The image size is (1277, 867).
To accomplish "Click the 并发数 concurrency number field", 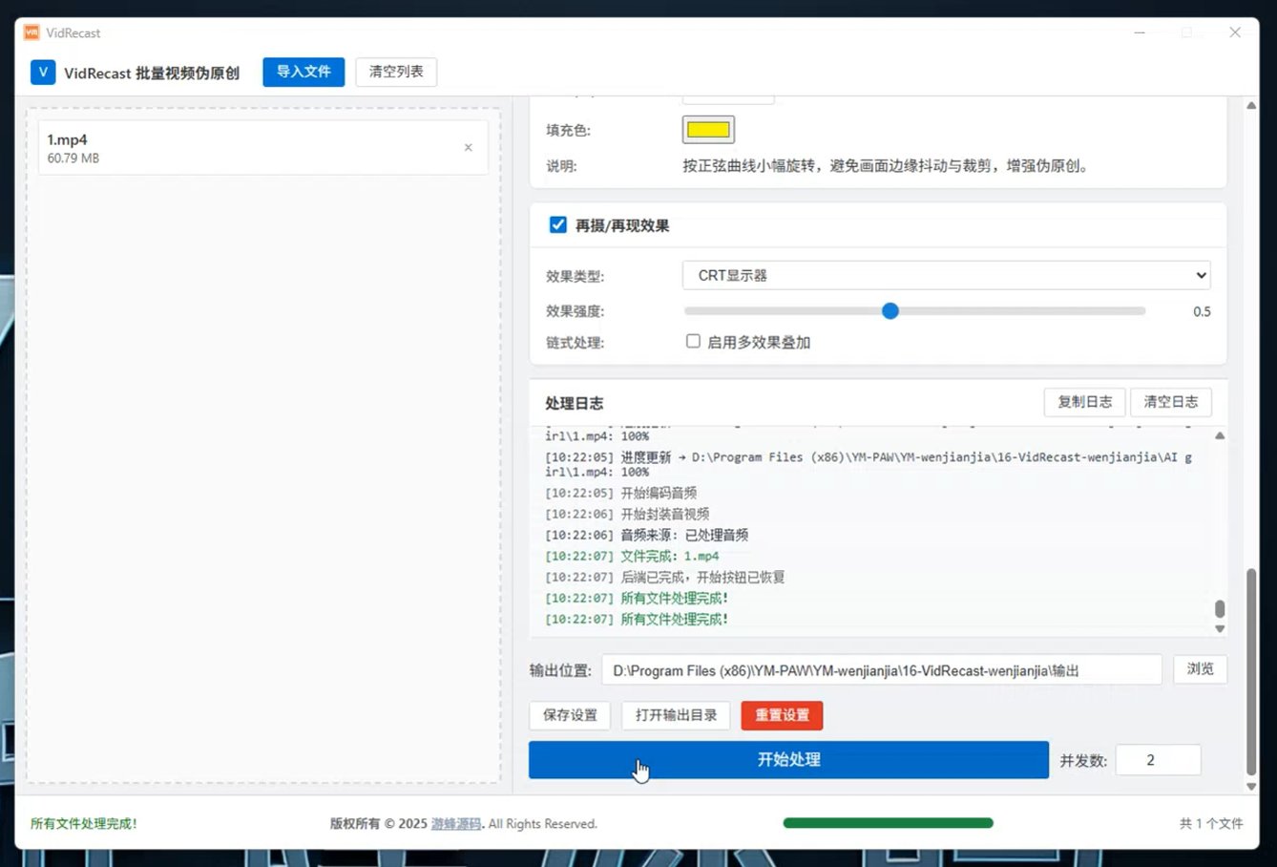I will click(1159, 760).
